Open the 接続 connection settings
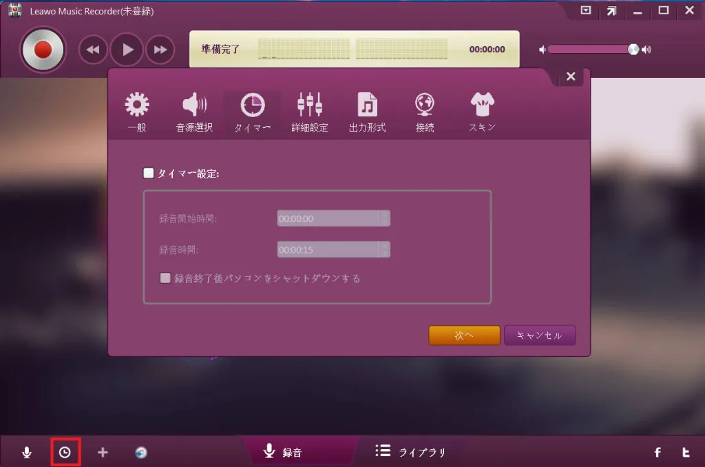Screen dimensions: 705x467 coord(424,109)
